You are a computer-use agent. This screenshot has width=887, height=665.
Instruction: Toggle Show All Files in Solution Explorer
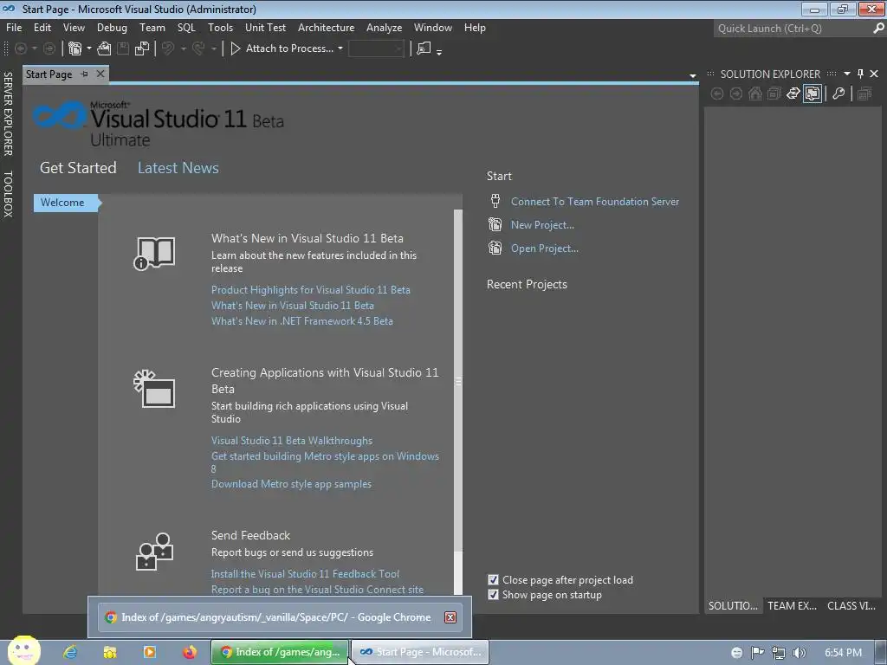pos(813,94)
